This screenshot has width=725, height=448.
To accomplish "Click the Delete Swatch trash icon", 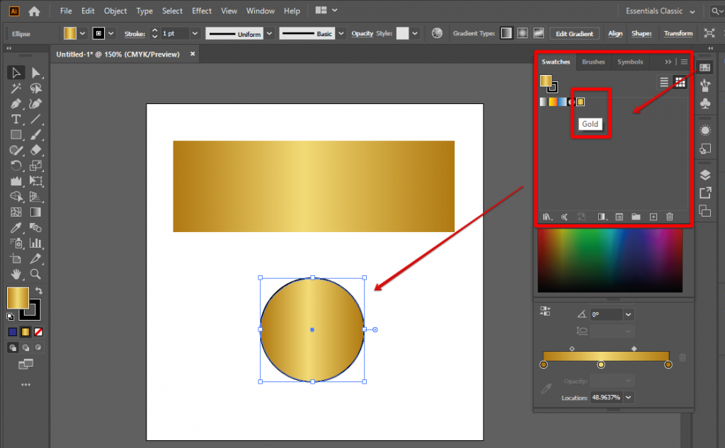I will click(670, 217).
